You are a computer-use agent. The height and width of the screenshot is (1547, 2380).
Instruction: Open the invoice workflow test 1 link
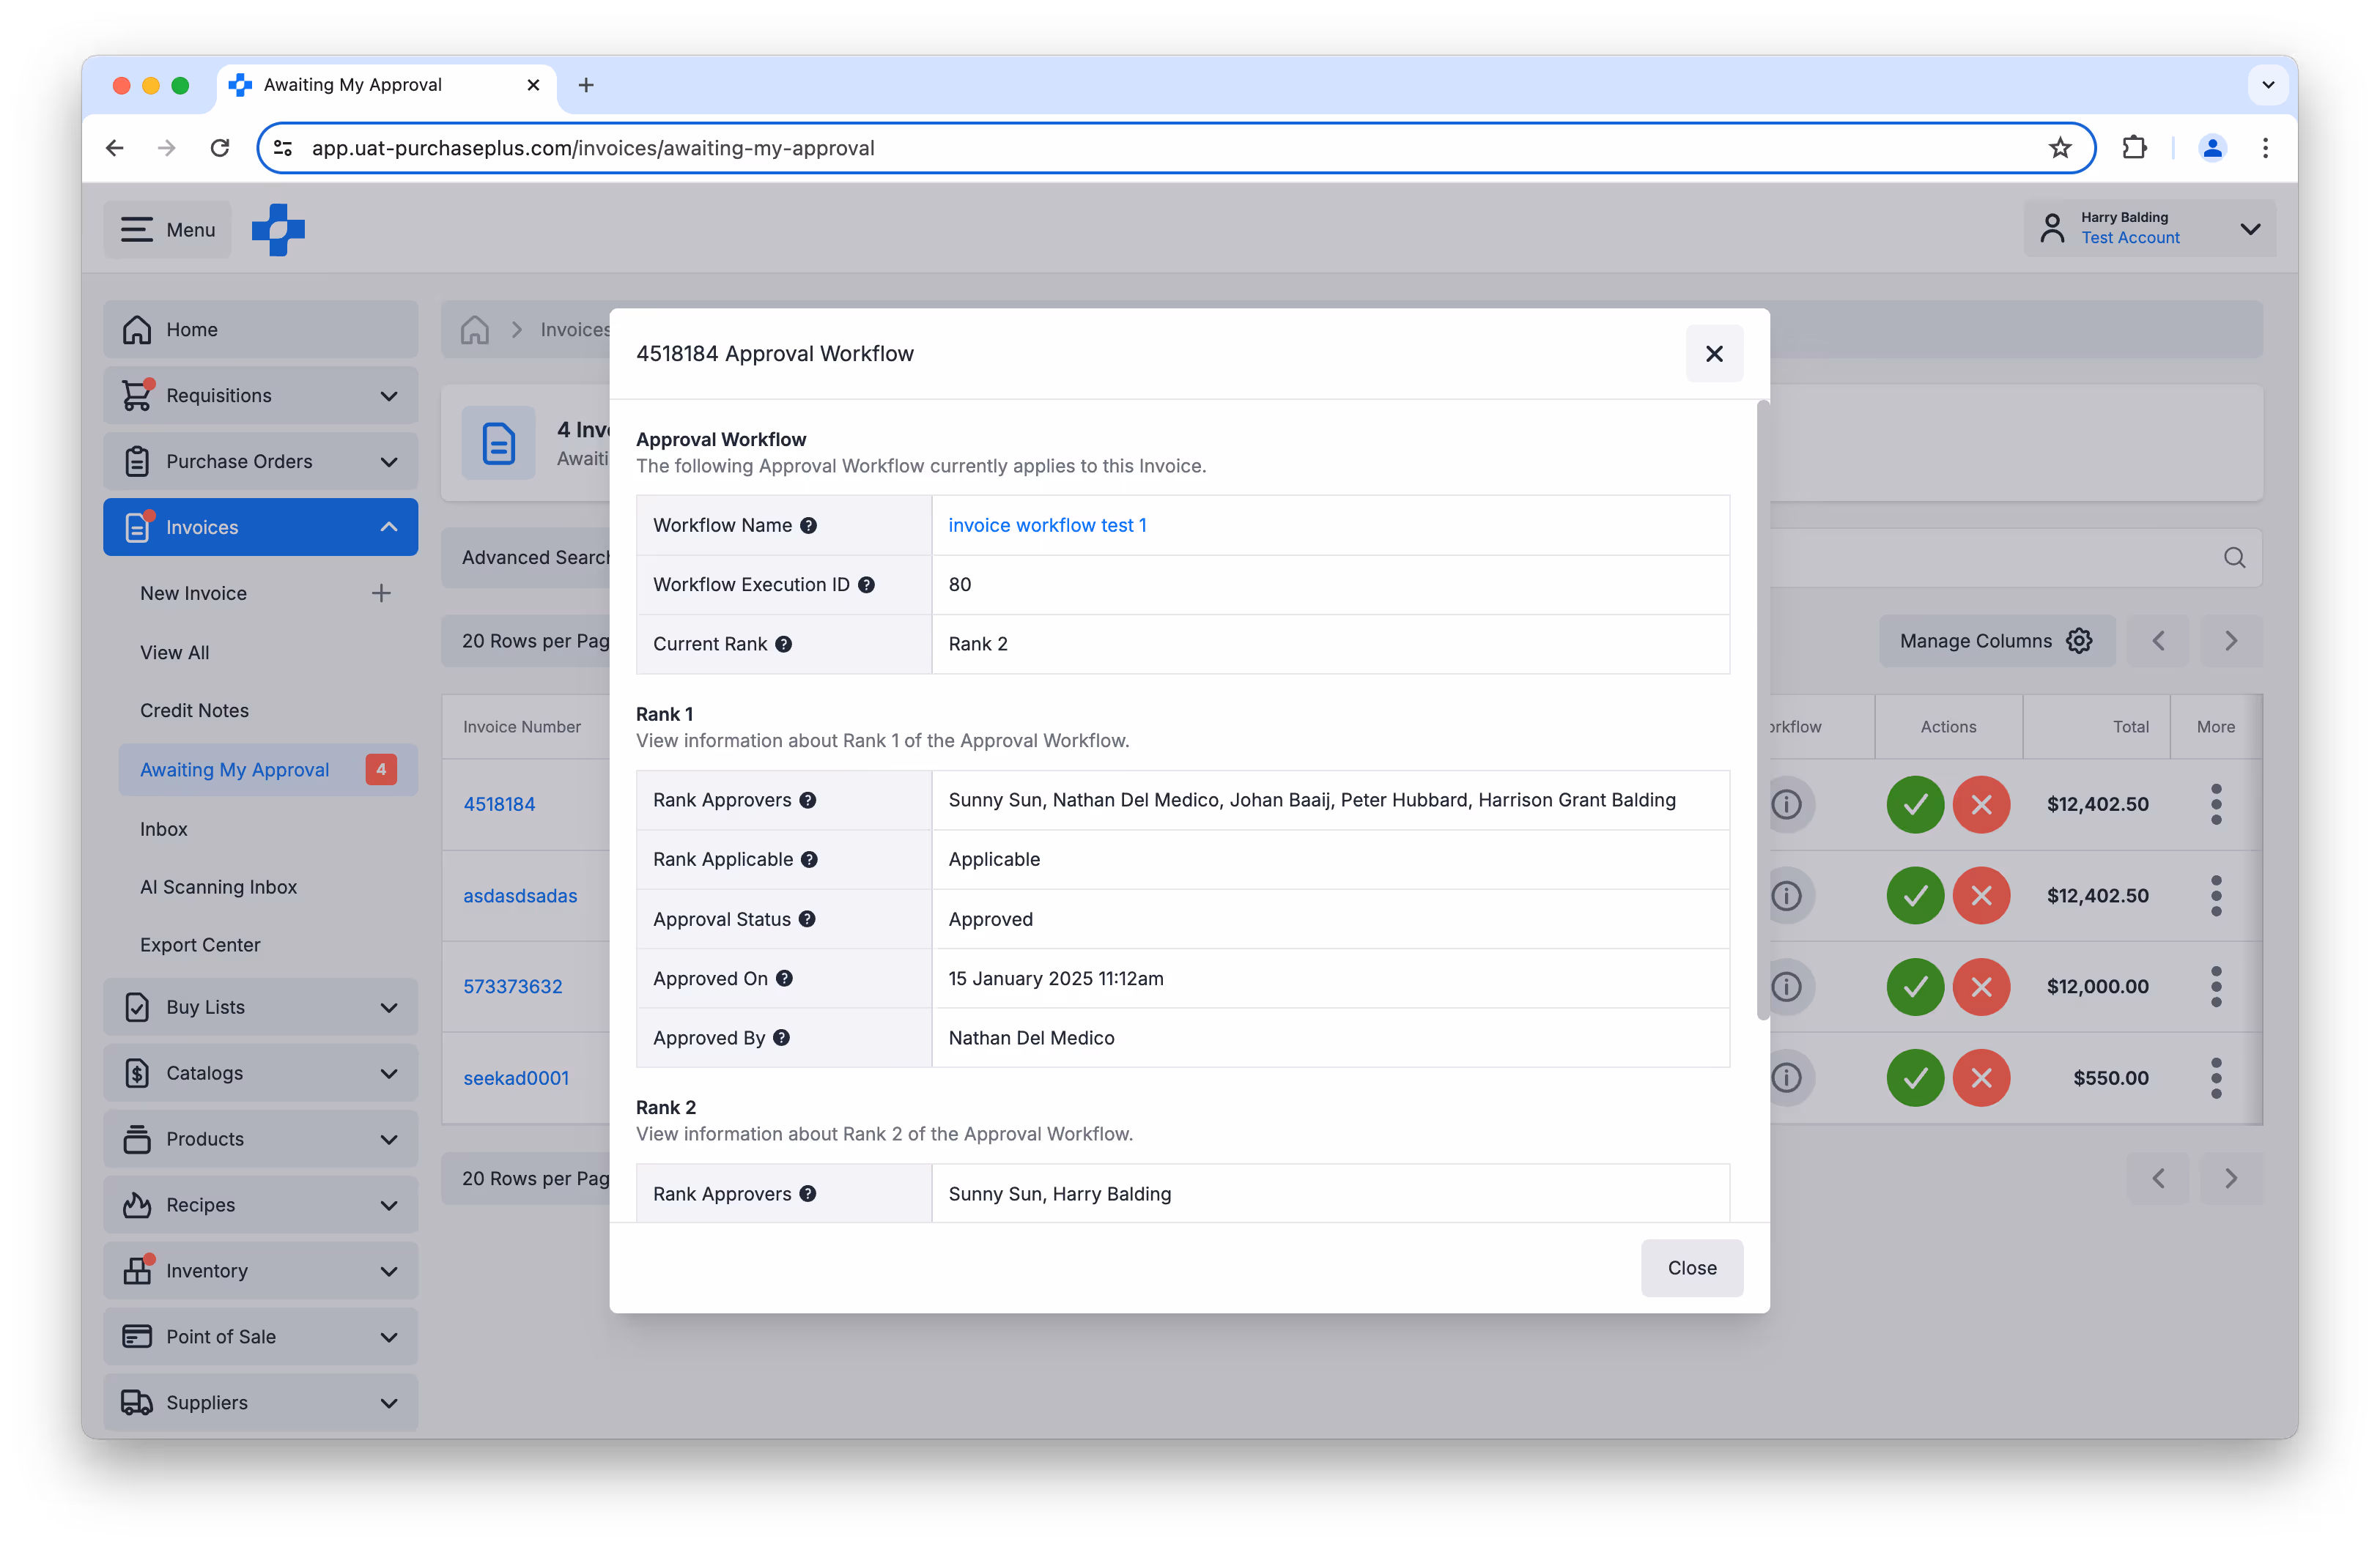coord(1047,526)
